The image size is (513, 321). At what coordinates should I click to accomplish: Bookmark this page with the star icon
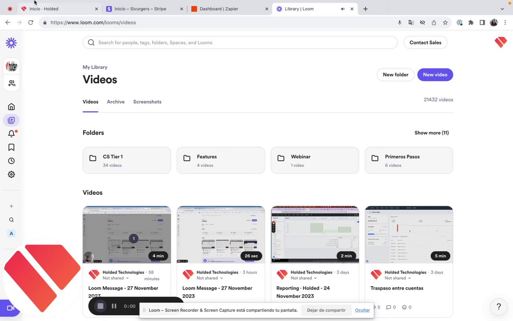(445, 22)
